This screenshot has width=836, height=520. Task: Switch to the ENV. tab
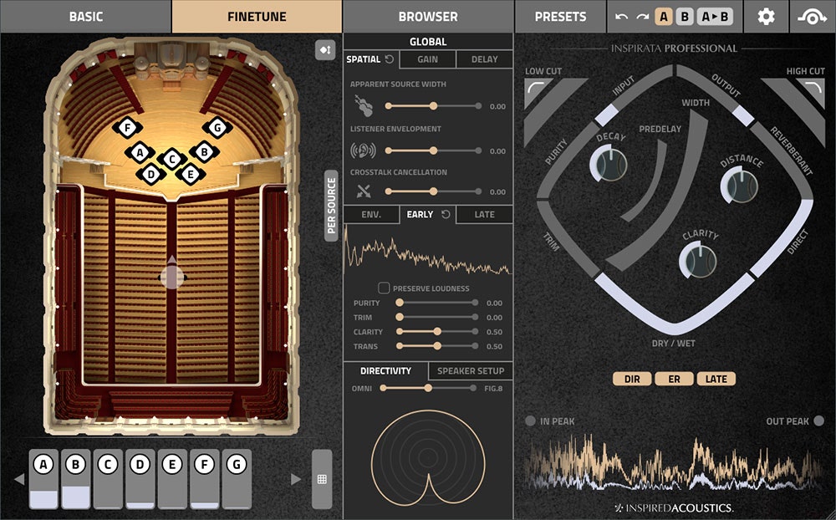click(x=371, y=214)
